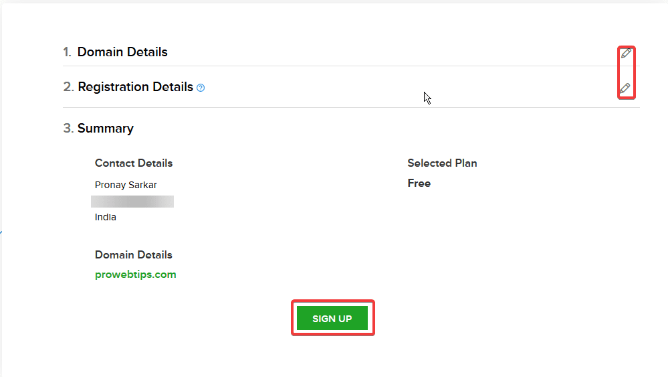Click the Selected Plan label
Viewport: 668px width, 377px height.
tap(442, 163)
